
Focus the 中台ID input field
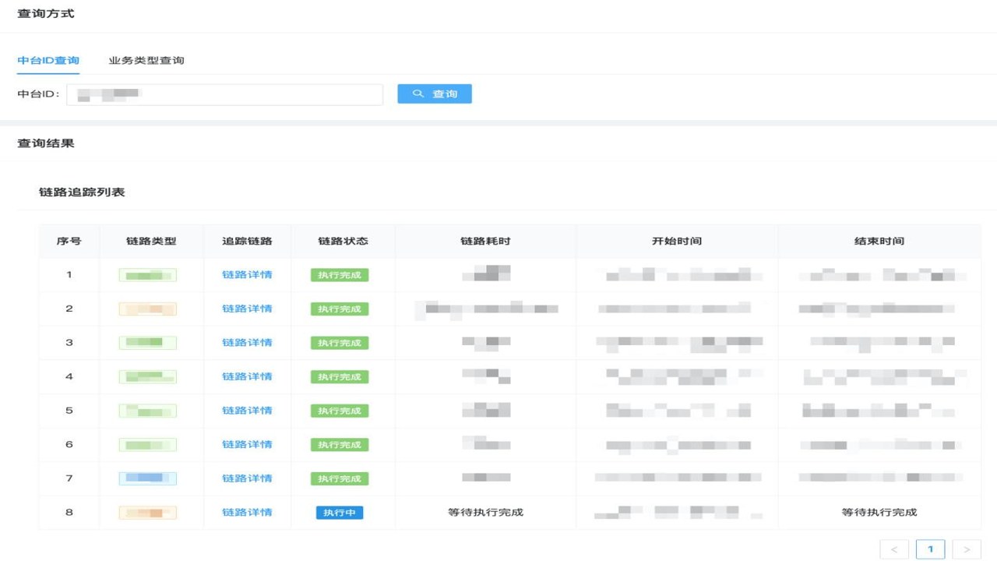(x=225, y=94)
